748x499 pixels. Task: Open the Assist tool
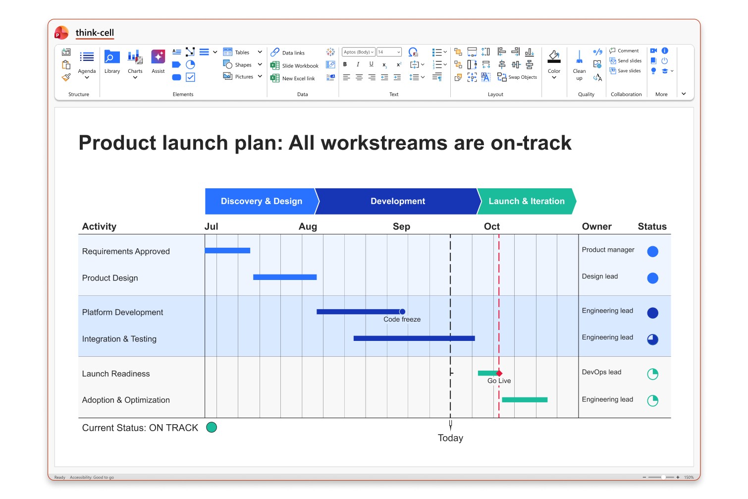tap(158, 62)
